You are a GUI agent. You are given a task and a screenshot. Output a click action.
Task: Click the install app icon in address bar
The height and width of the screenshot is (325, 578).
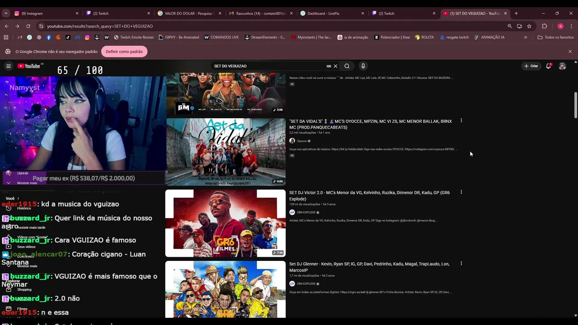pyautogui.click(x=519, y=26)
